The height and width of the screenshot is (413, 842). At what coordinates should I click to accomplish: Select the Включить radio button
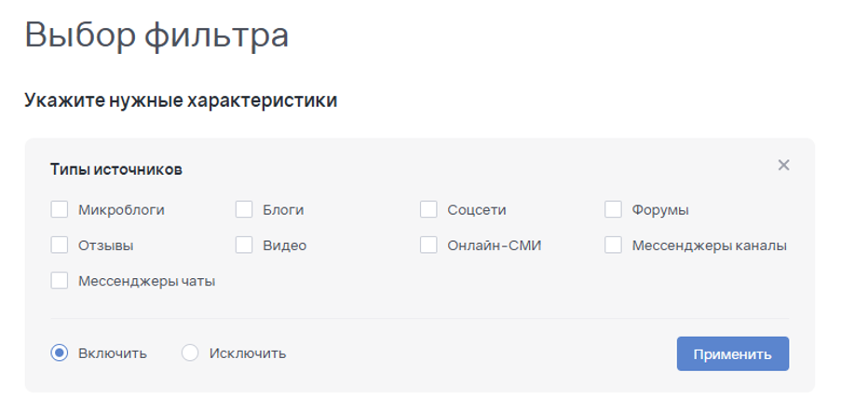(x=60, y=353)
